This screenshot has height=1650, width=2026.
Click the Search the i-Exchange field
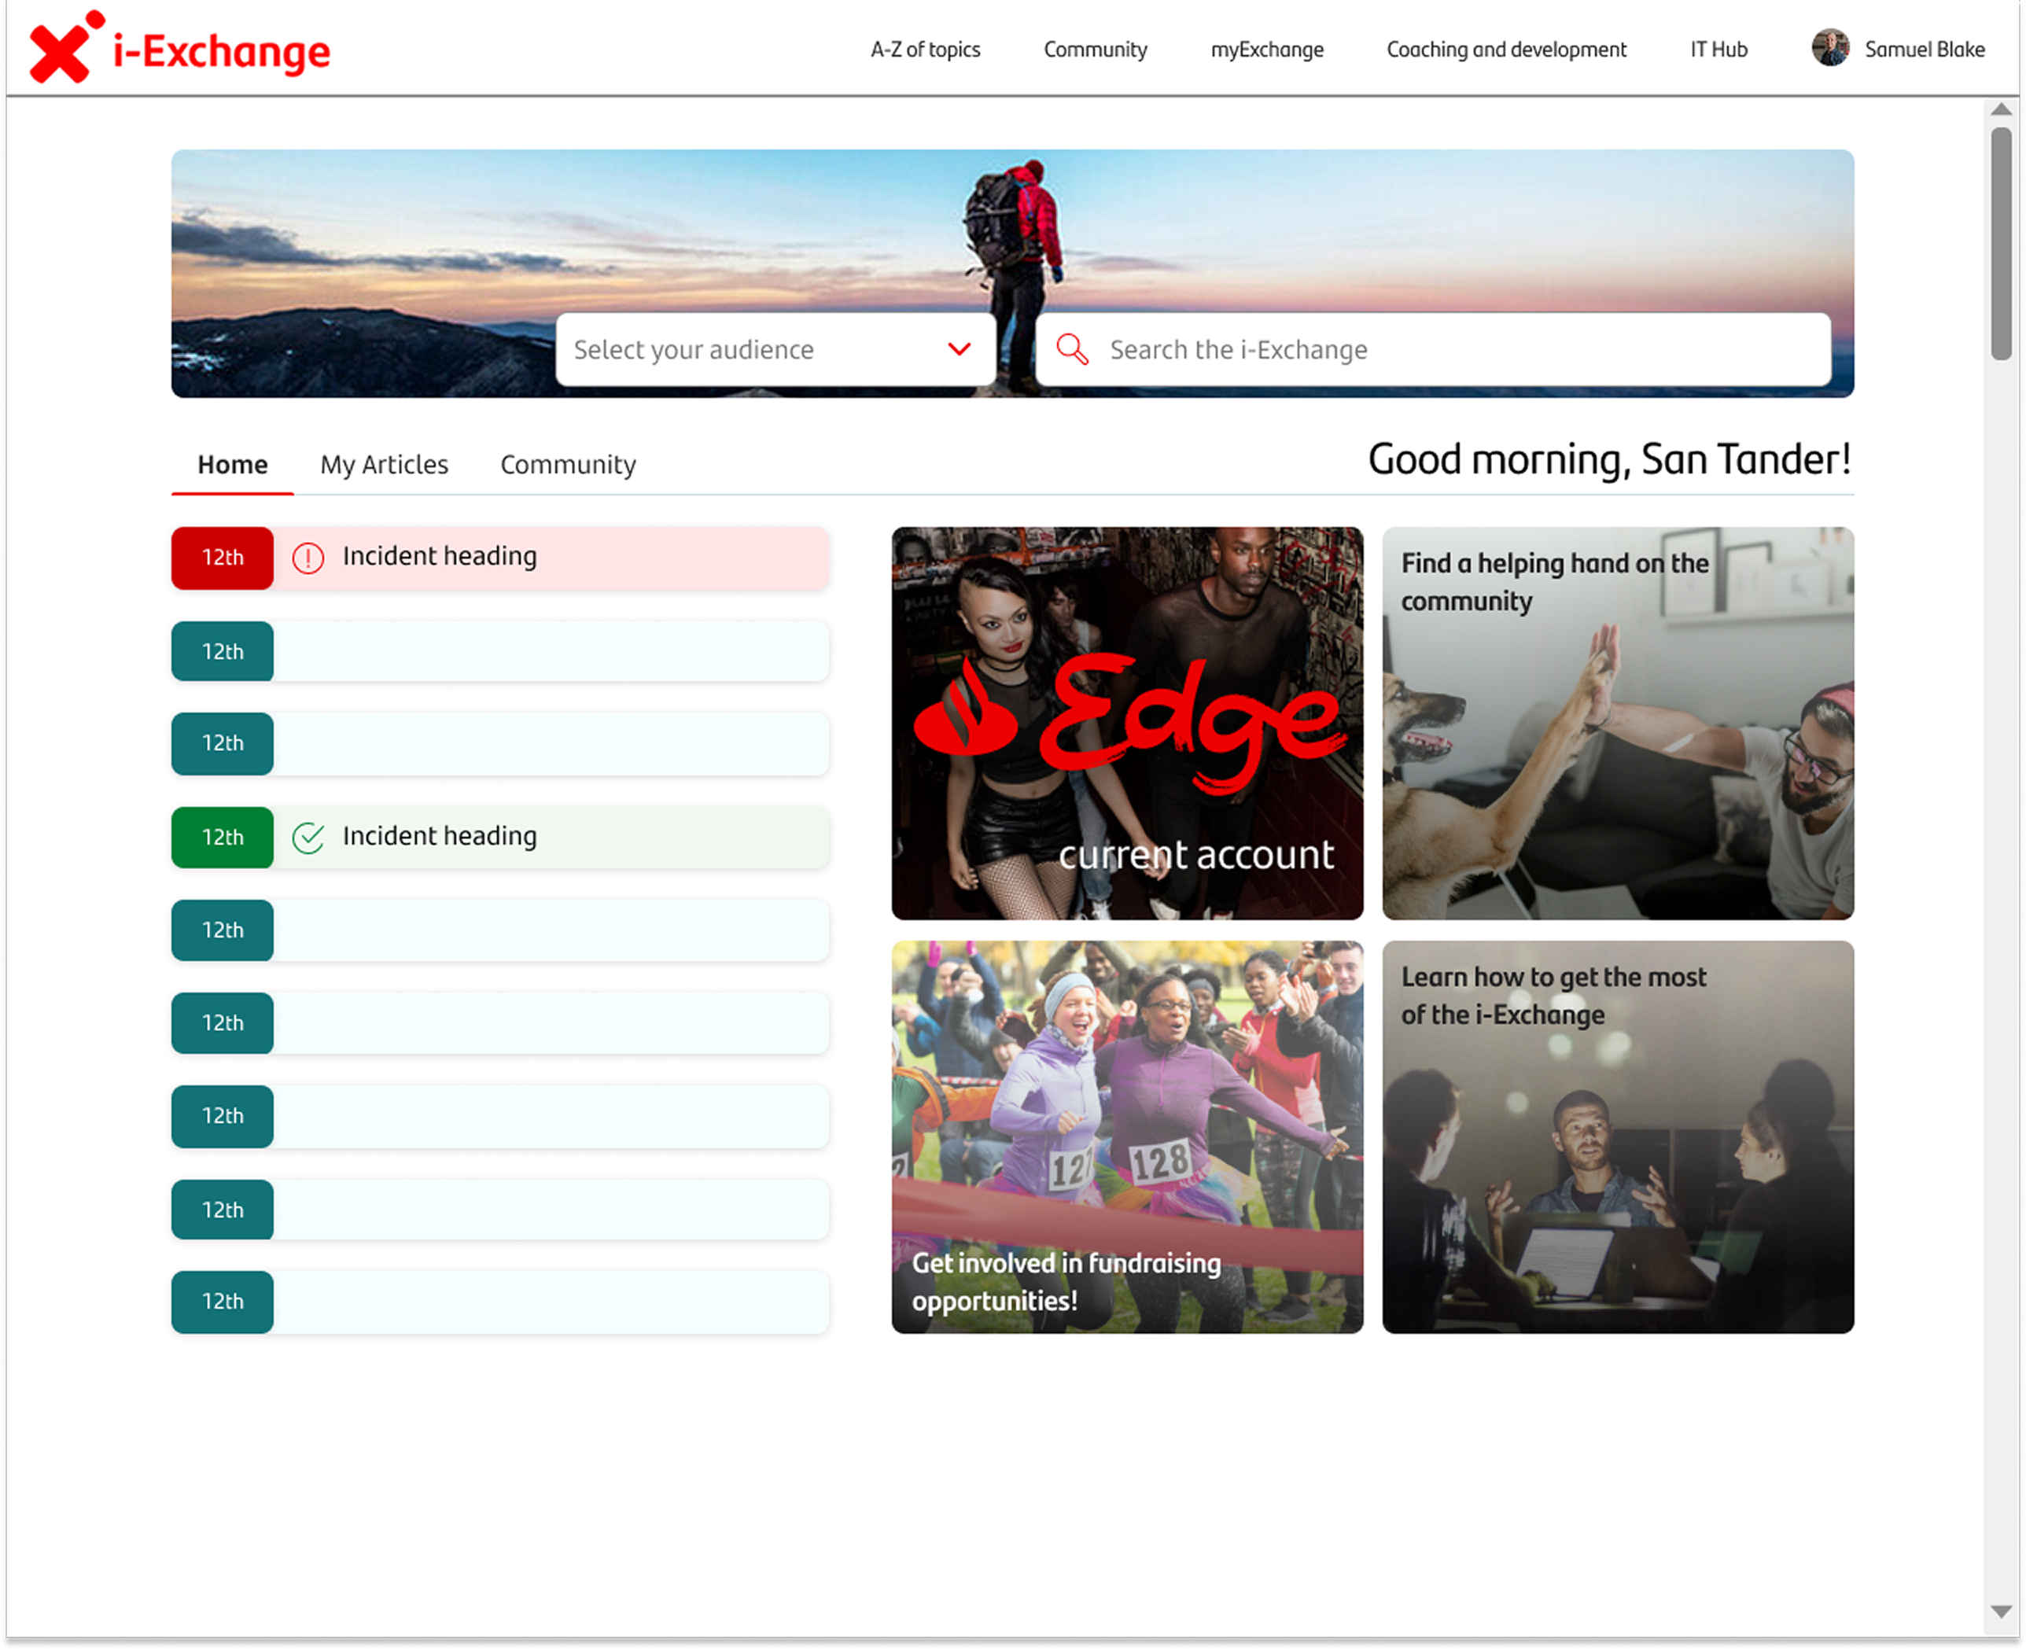point(1433,350)
